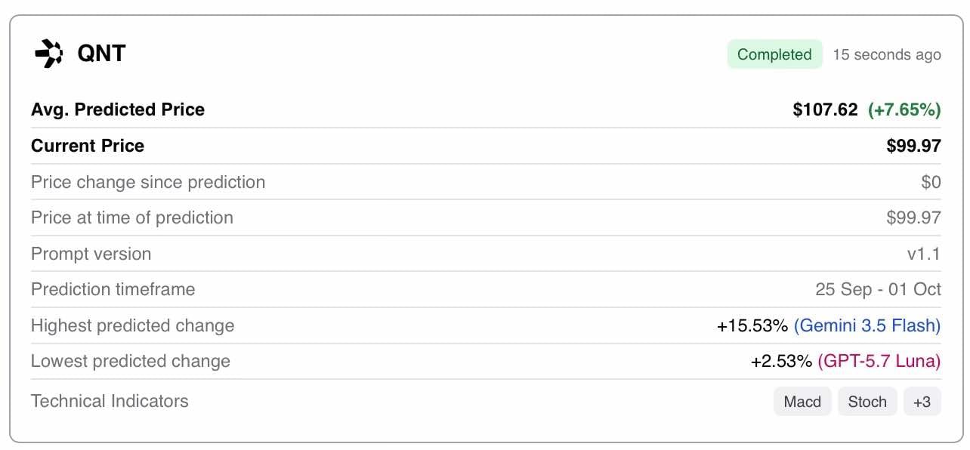The image size is (970, 450).
Task: Select the QNT ticker title
Action: [x=101, y=54]
